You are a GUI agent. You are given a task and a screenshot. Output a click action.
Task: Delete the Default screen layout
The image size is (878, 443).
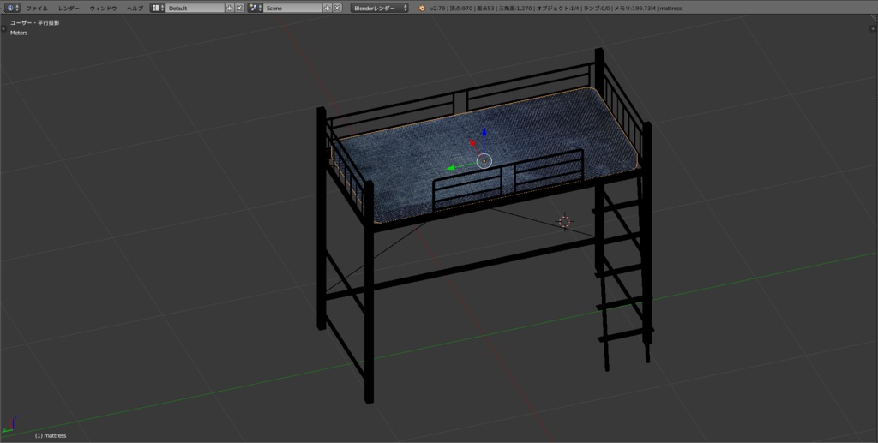coord(240,8)
